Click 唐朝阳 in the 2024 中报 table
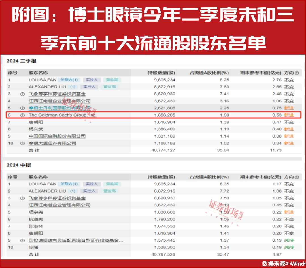 click(x=36, y=233)
